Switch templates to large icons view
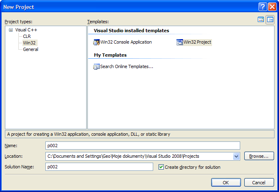Viewport: 279px width, 192px height. 261,20
